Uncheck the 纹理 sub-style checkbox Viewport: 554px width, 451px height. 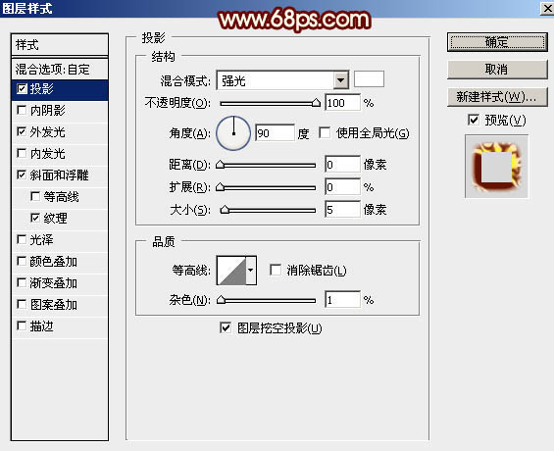tap(35, 218)
